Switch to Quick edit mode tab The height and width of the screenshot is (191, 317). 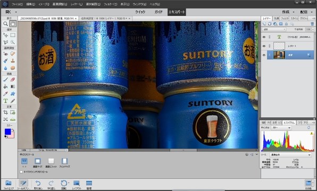pos(140,12)
